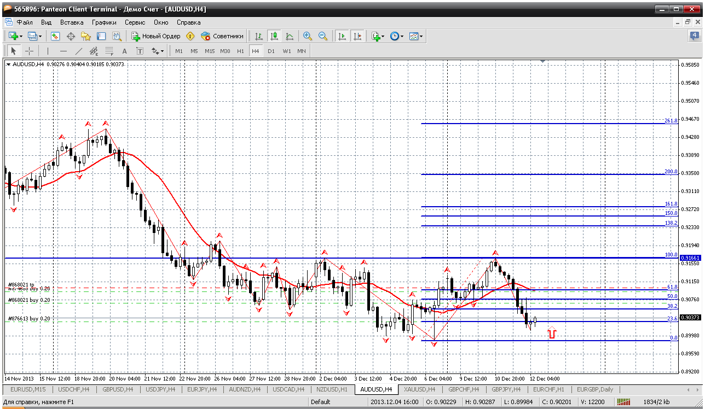Open the Вставка menu

click(72, 22)
